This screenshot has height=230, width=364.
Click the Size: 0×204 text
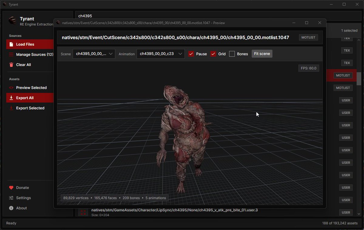pos(100,215)
